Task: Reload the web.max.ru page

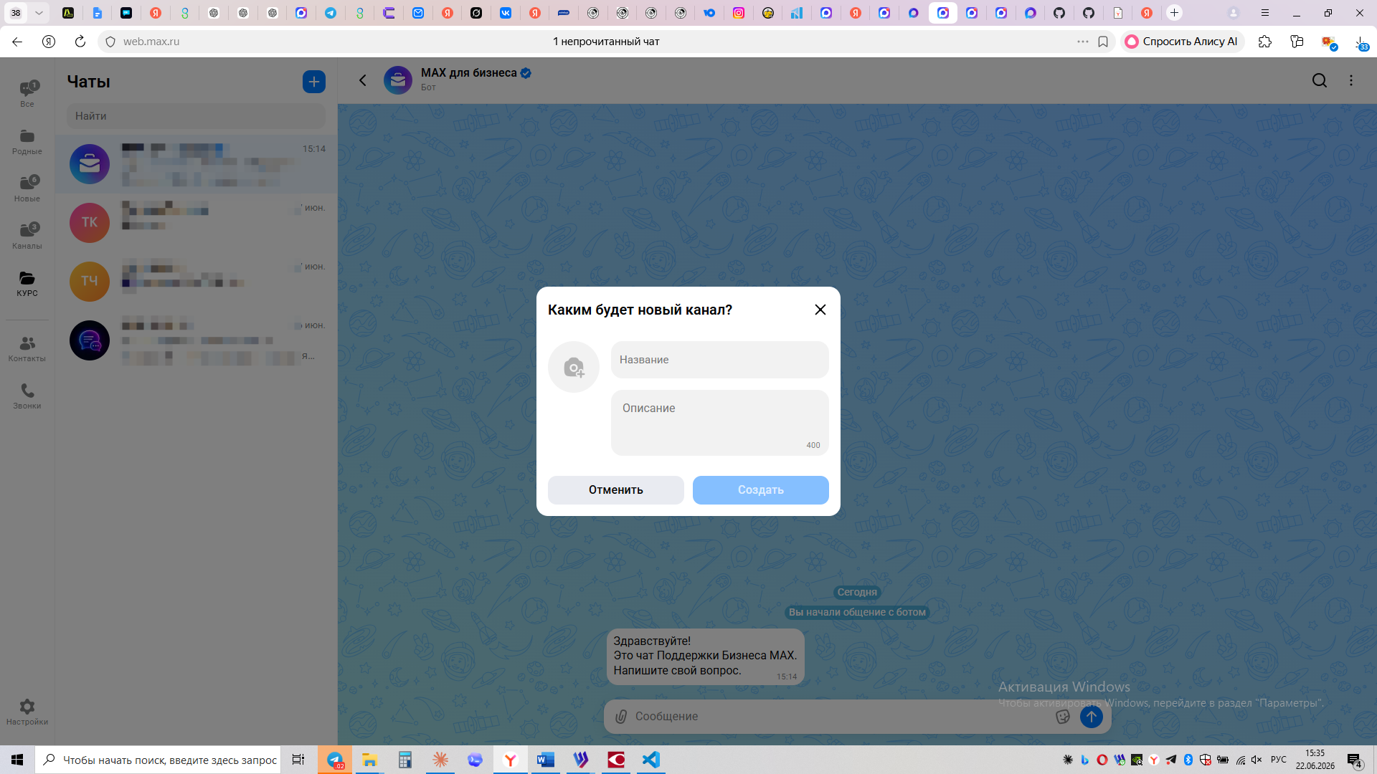Action: pyautogui.click(x=80, y=42)
